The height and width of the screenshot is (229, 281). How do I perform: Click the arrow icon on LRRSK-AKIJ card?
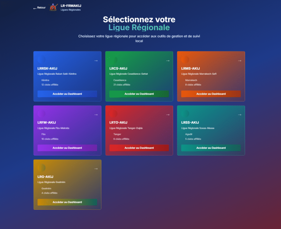pyautogui.click(x=96, y=61)
